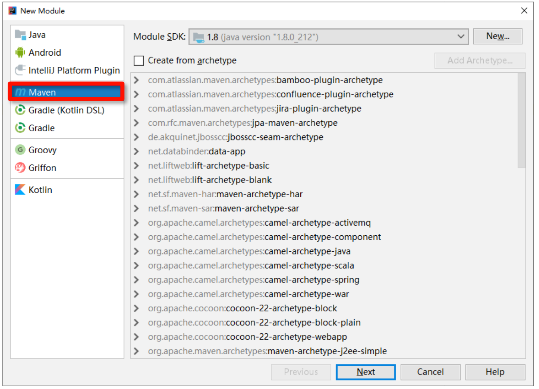Expand confluence-plugin-archetype entry
The height and width of the screenshot is (389, 539).
click(137, 94)
